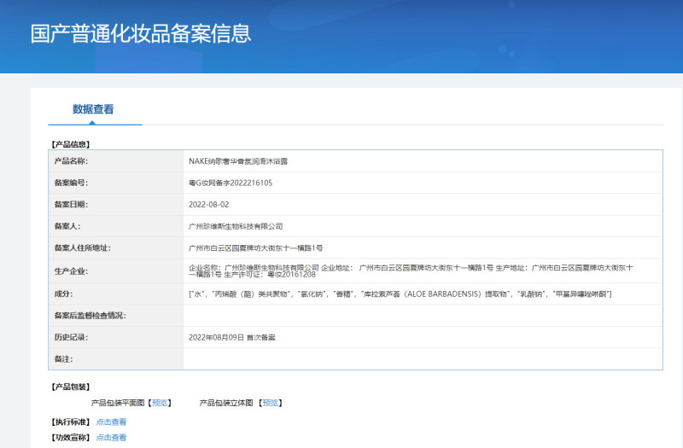Open 点击查看 link beside 执行标准
The image size is (683, 448).
tap(111, 422)
